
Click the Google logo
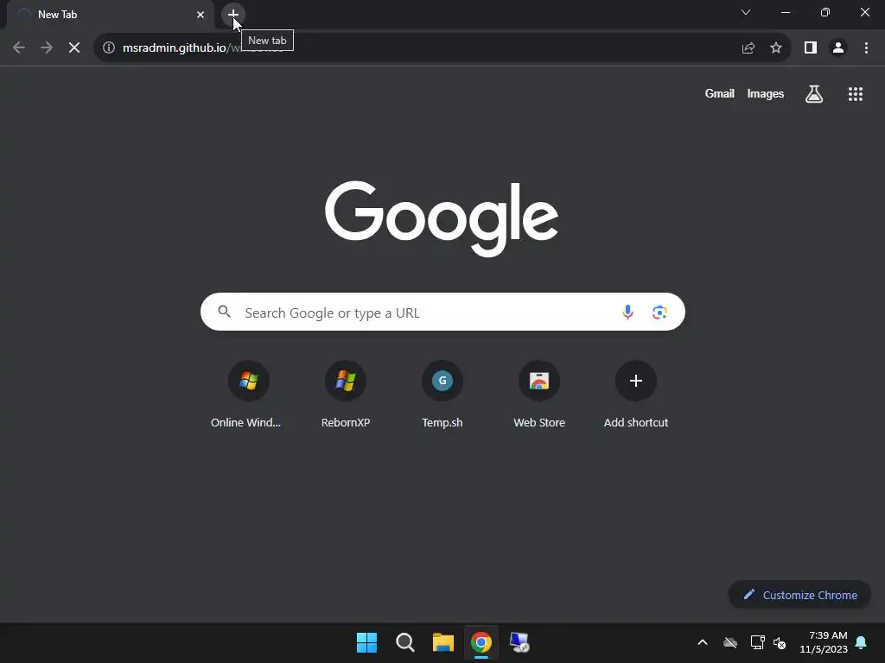[442, 218]
